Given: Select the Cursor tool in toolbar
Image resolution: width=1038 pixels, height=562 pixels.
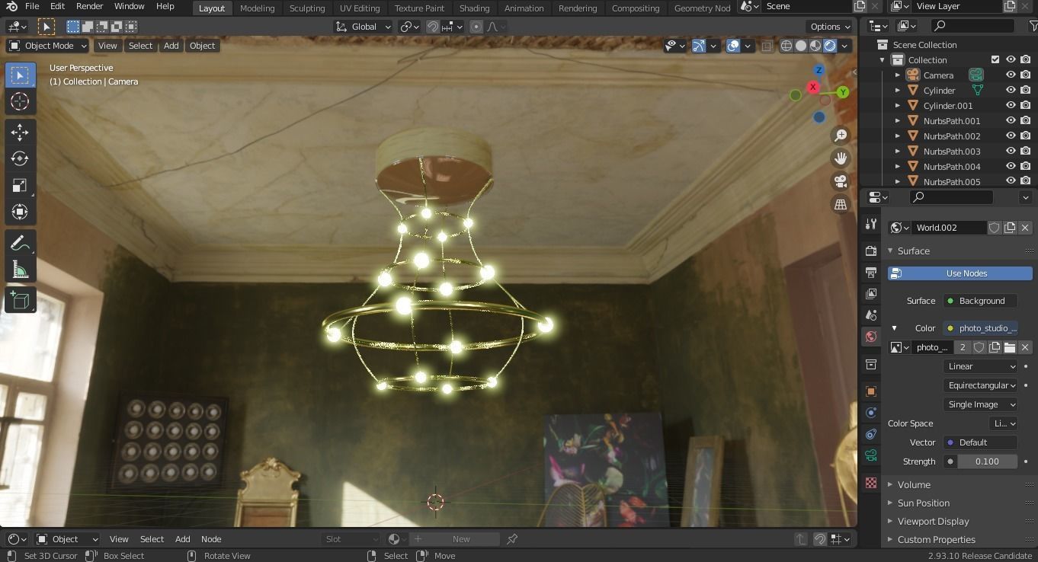Looking at the screenshot, I should point(20,101).
